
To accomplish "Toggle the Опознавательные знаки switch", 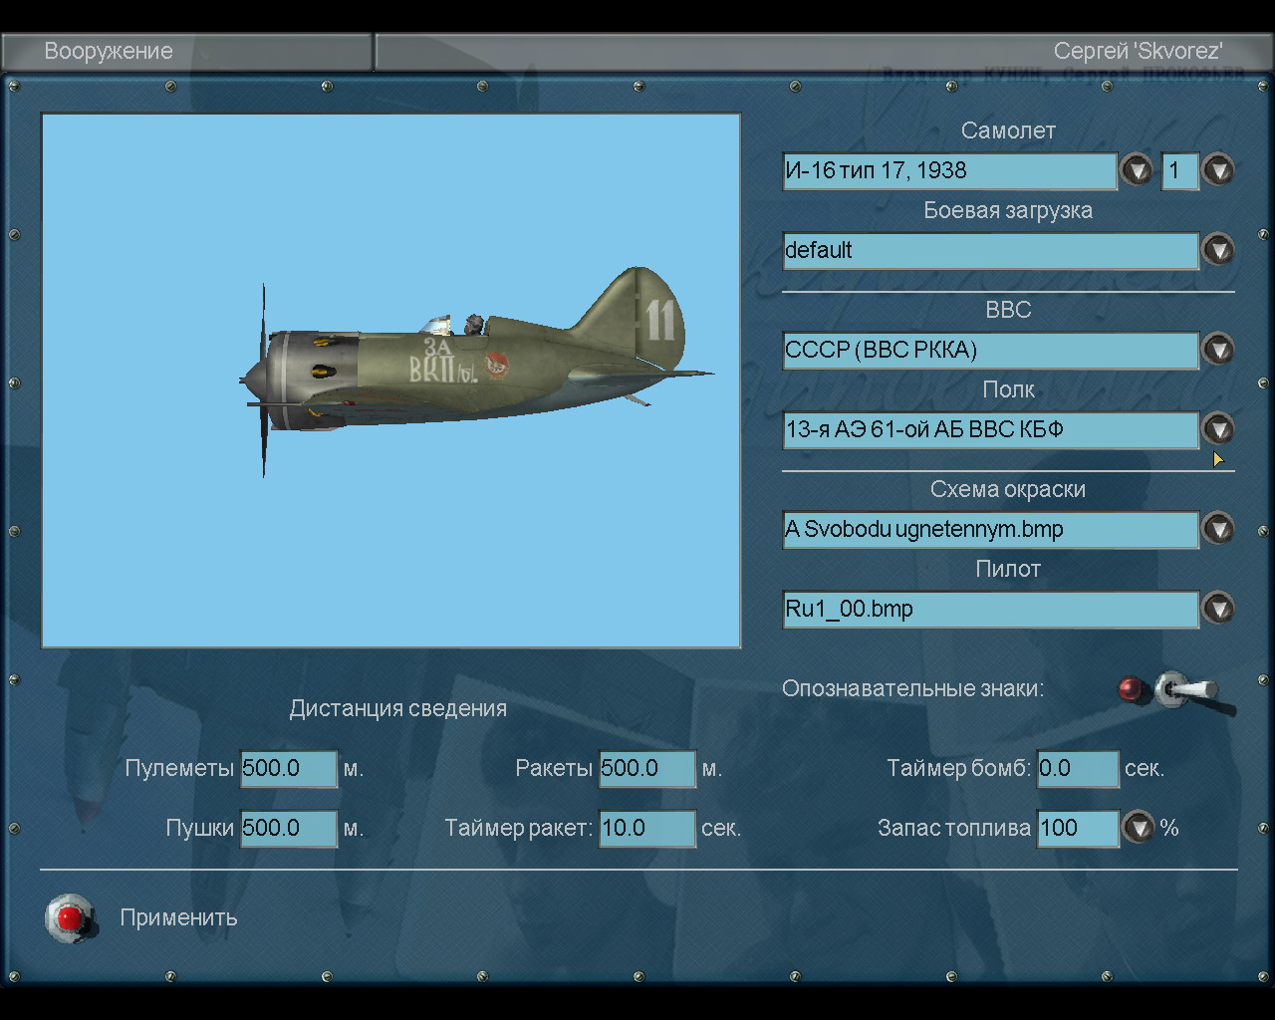I will (x=1183, y=689).
